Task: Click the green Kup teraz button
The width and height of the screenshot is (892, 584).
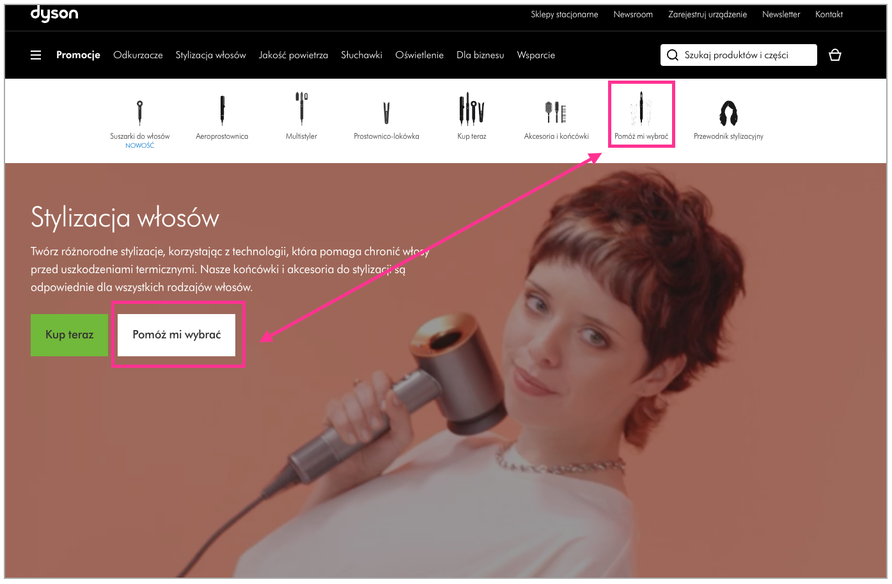Action: click(69, 335)
